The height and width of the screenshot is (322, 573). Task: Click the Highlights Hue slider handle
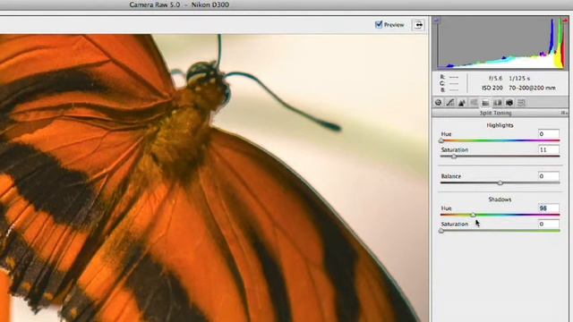[441, 141]
